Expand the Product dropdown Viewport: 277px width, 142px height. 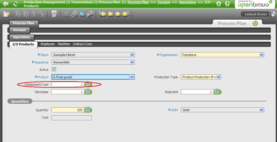(132, 77)
